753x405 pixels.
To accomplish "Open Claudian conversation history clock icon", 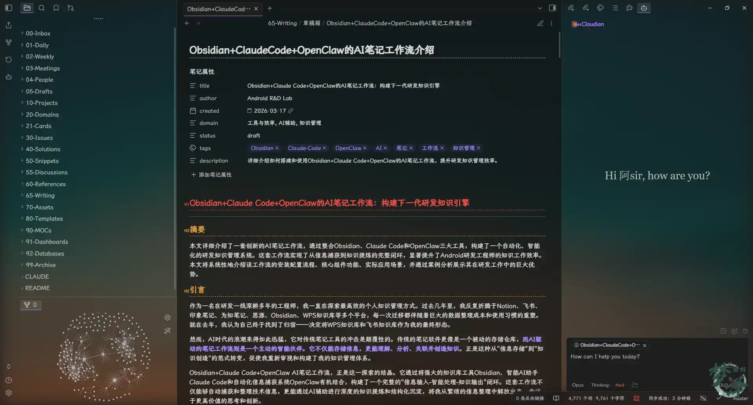I will [746, 331].
